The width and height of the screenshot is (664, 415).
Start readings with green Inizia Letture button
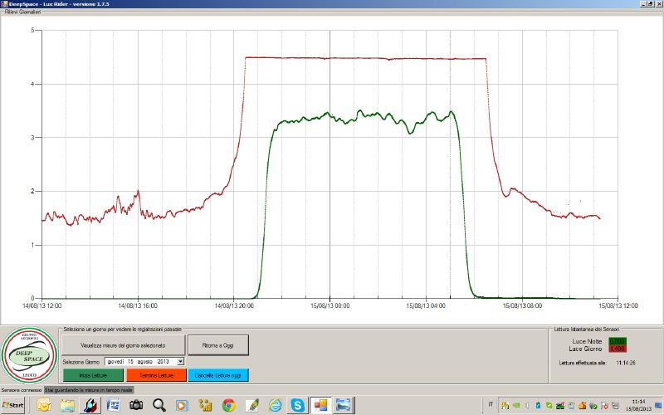tap(93, 375)
